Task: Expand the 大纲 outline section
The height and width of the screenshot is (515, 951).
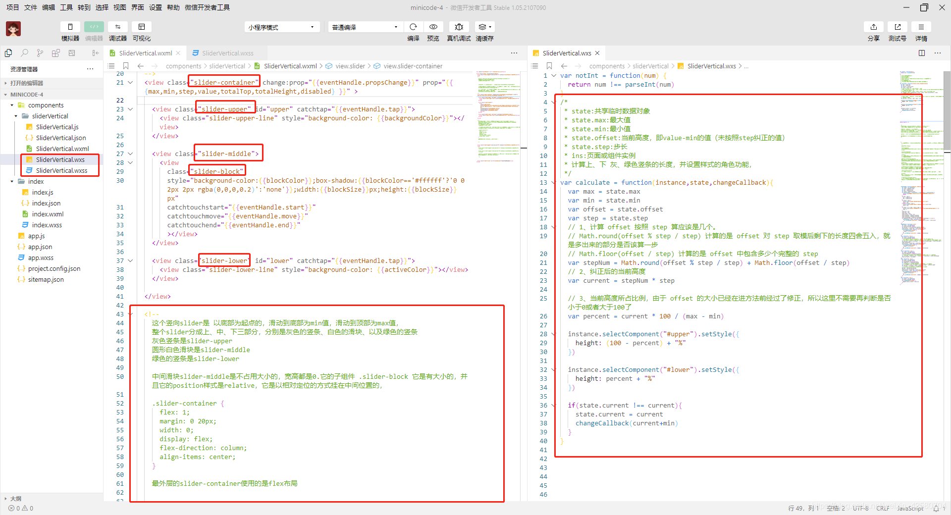Action: pos(52,499)
